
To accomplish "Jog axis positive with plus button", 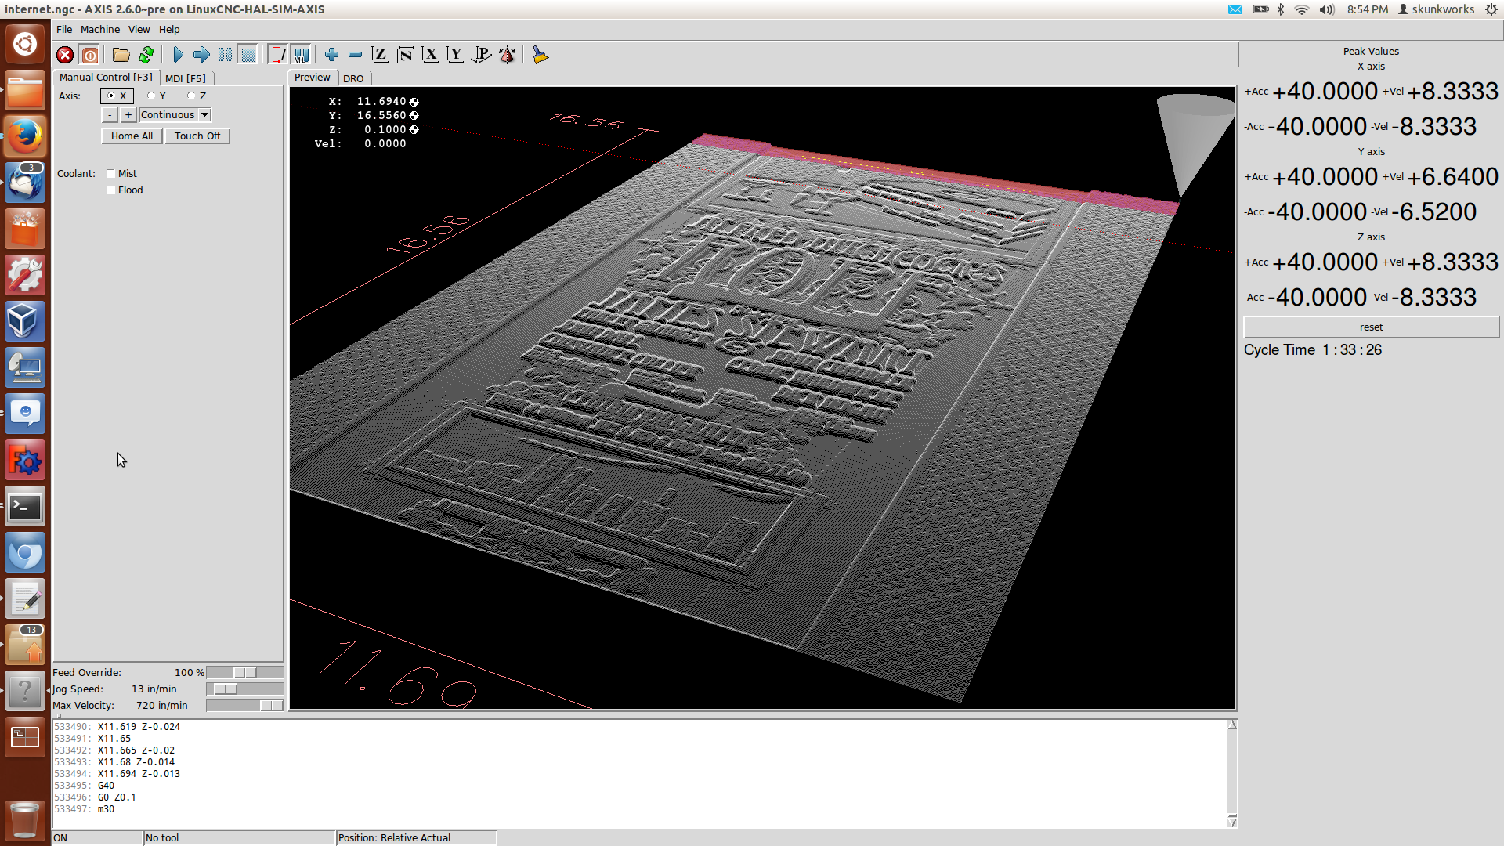I will pos(128,115).
